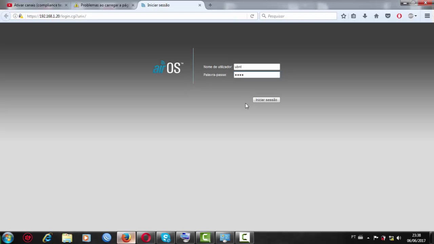Open the volume speaker tray icon
The height and width of the screenshot is (244, 434).
pyautogui.click(x=399, y=238)
